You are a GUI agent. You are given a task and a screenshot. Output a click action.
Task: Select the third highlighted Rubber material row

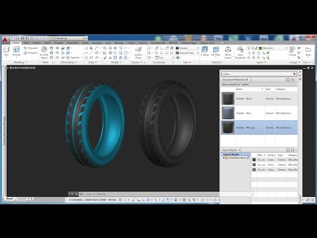[259, 128]
